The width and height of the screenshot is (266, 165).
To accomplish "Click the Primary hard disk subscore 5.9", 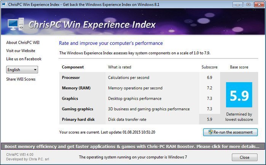I will pos(209,119).
